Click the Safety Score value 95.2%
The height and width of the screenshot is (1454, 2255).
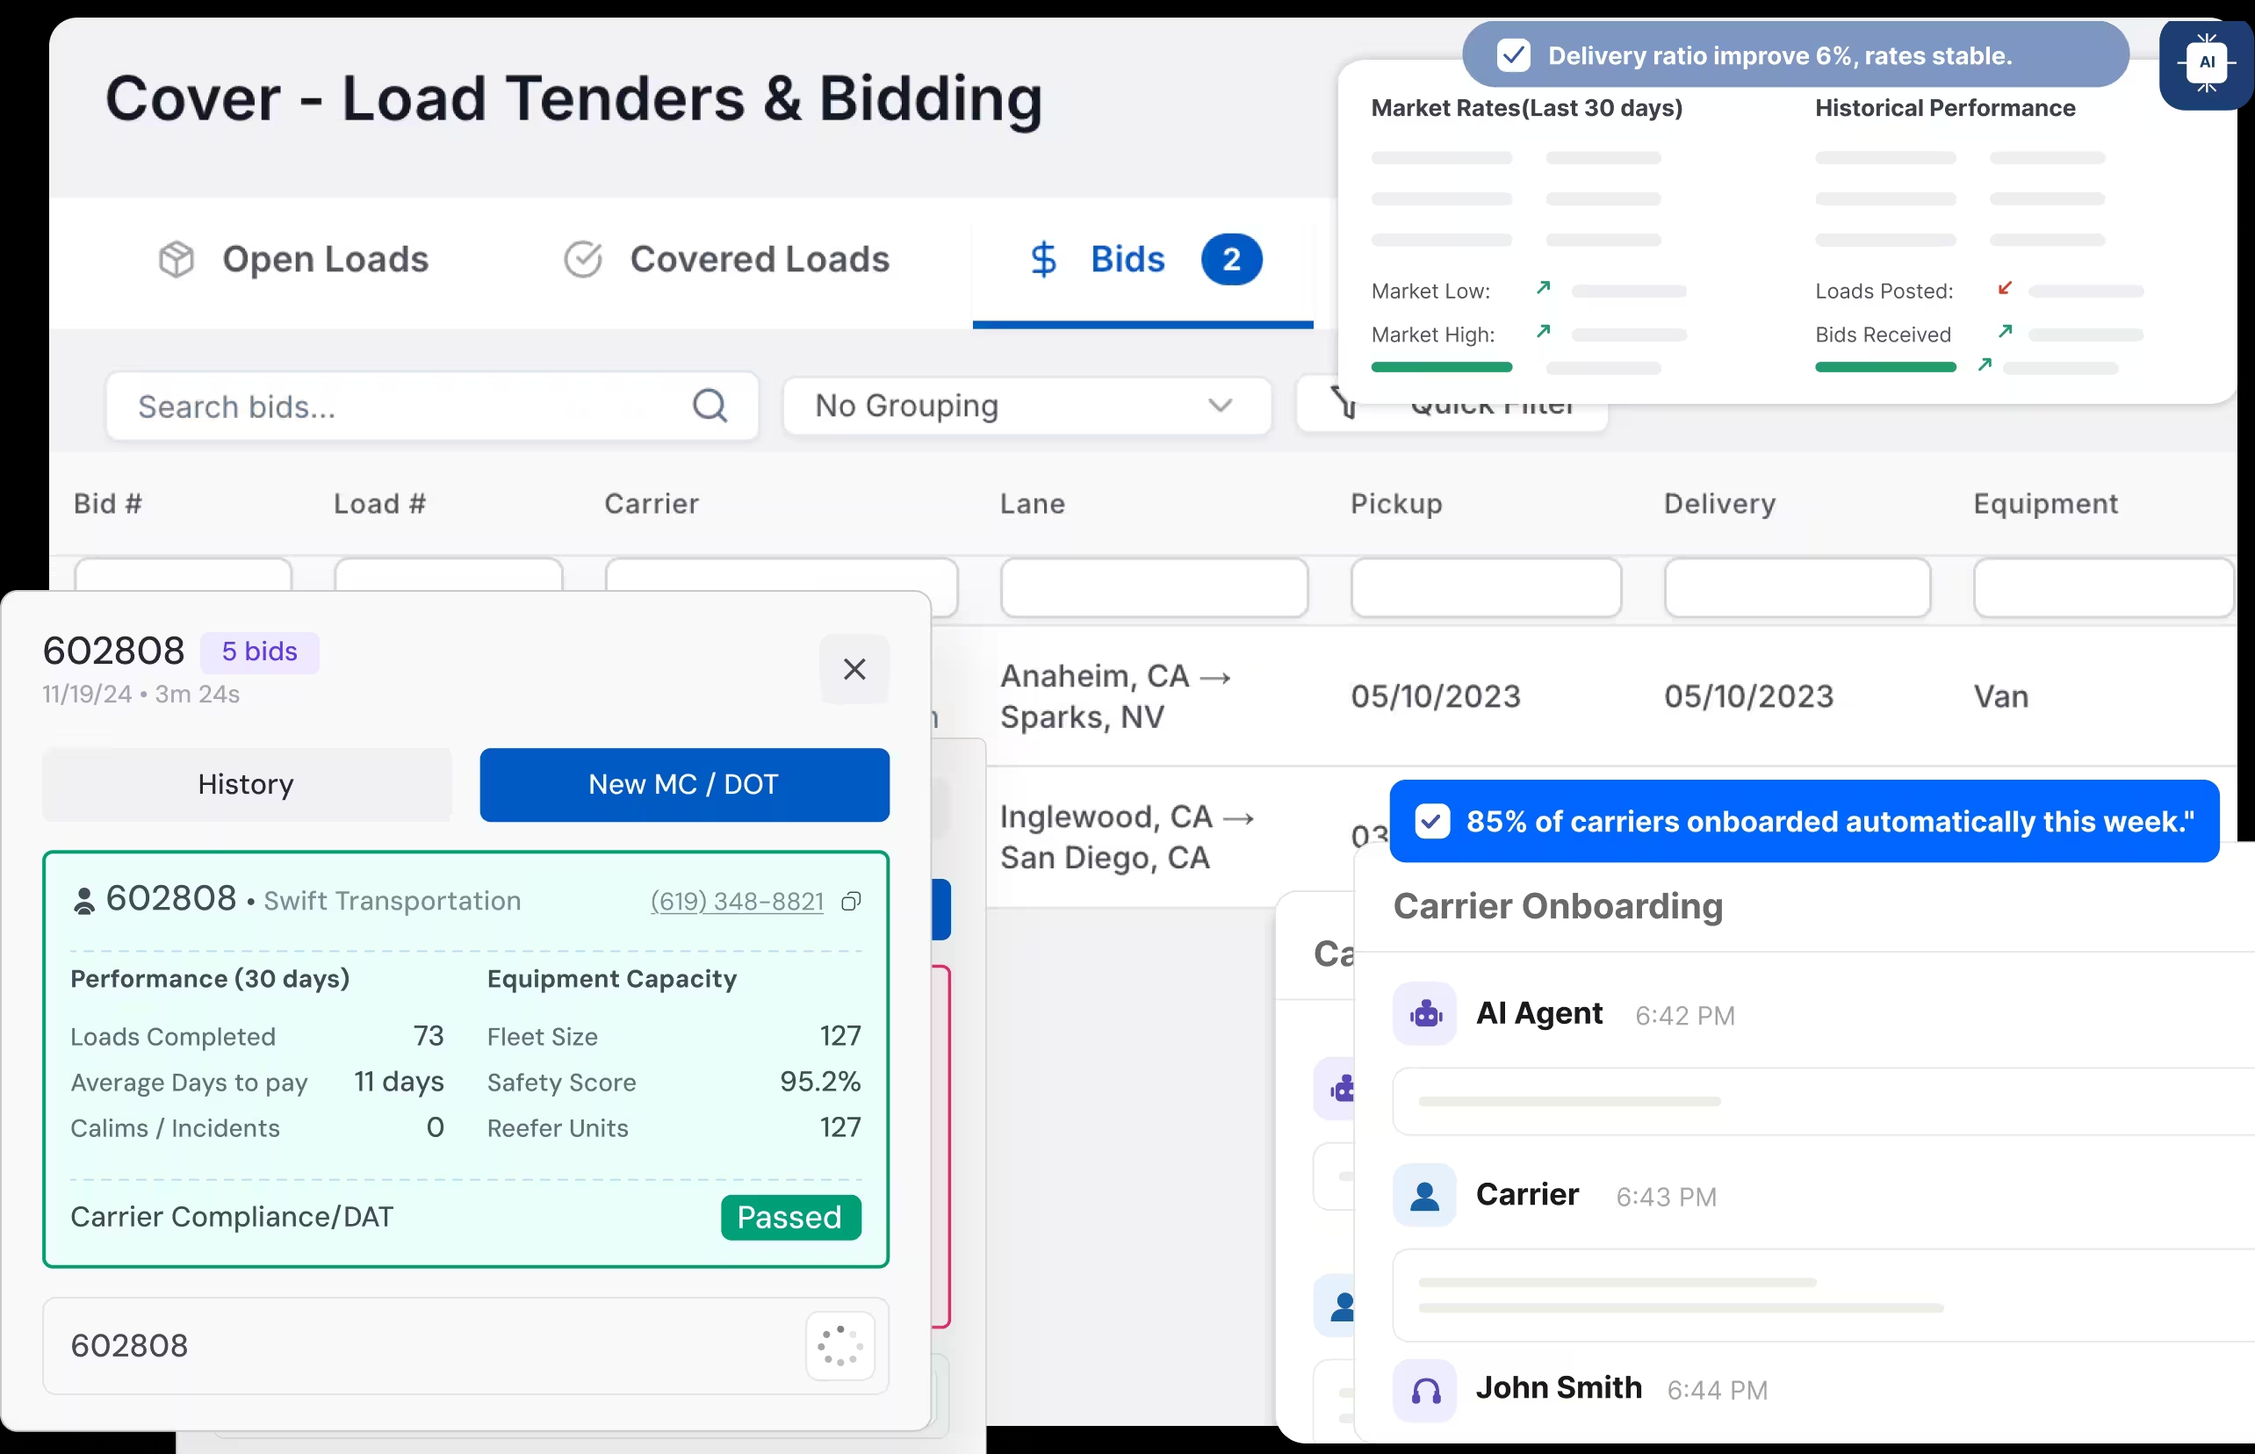pyautogui.click(x=819, y=1082)
